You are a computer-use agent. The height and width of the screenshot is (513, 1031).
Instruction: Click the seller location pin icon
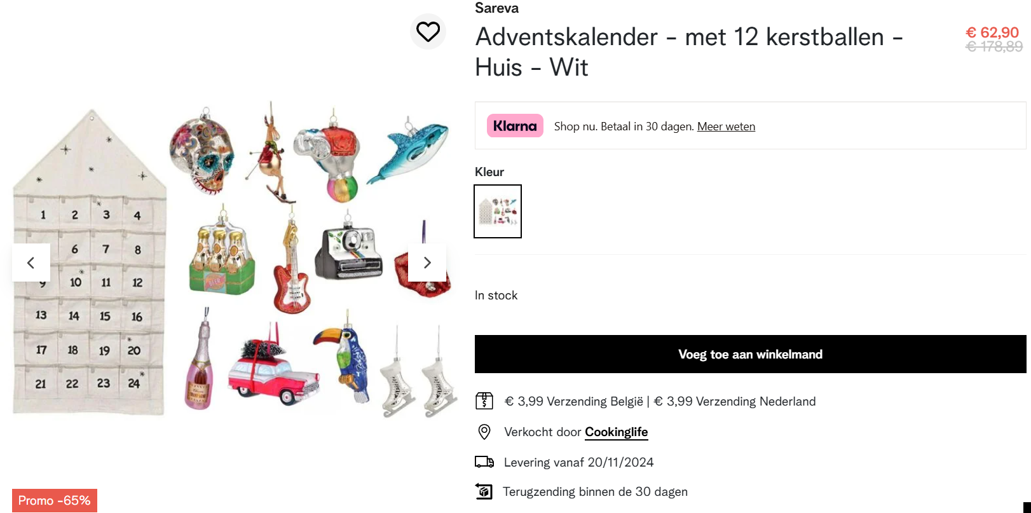tap(484, 432)
